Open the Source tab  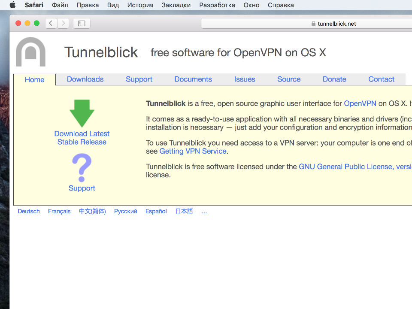289,79
